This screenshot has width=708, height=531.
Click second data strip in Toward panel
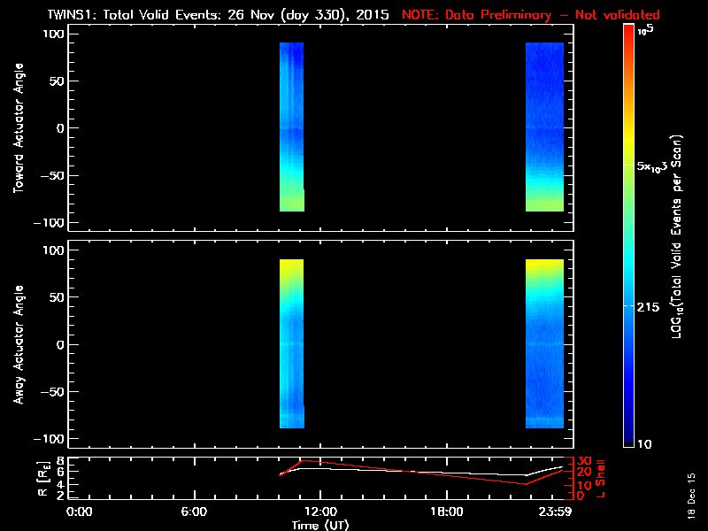click(544, 127)
